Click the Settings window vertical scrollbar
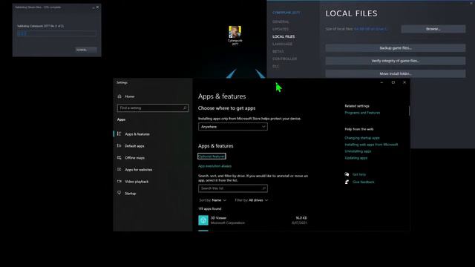The width and height of the screenshot is (475, 267). pos(409,111)
